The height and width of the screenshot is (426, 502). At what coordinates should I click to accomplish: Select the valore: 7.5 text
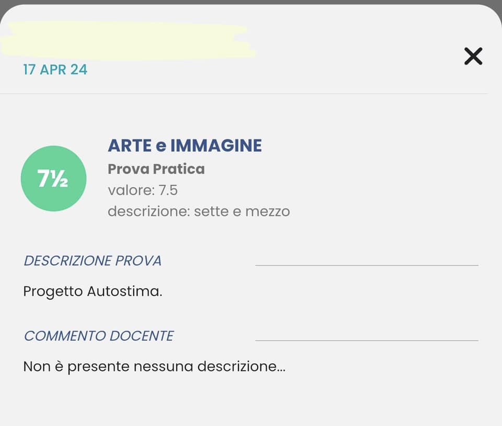143,190
